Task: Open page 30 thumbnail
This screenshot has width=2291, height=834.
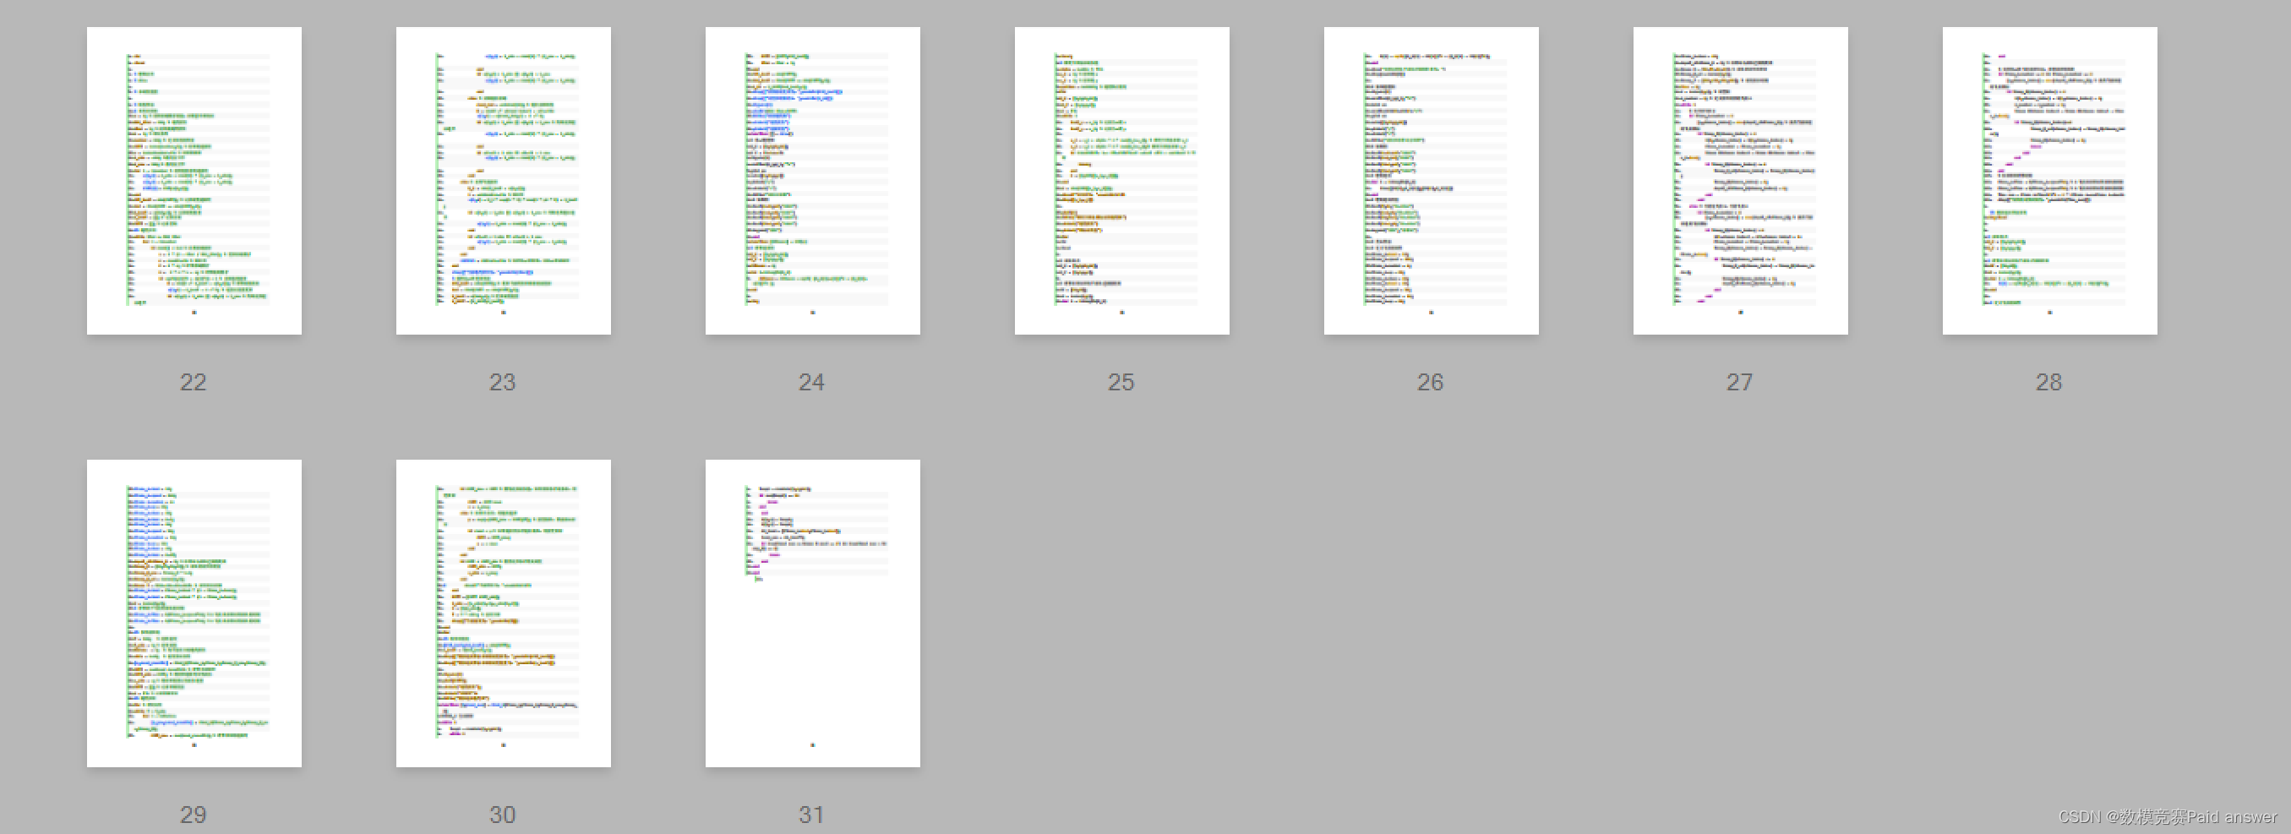Action: pos(504,613)
